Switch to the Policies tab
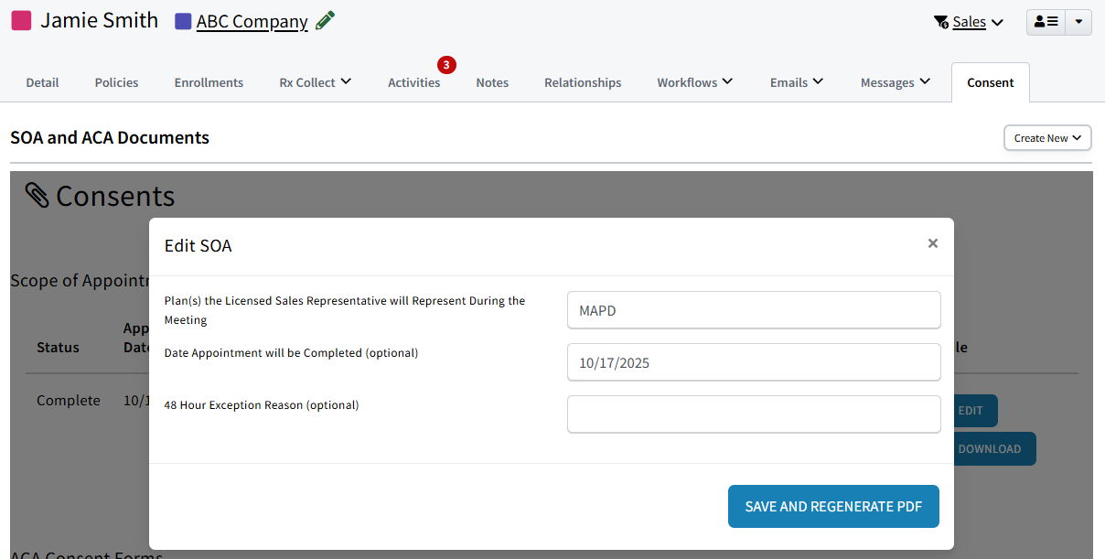The width and height of the screenshot is (1105, 559). (116, 81)
